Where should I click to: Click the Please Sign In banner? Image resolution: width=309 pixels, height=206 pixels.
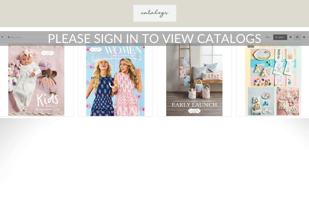pos(154,39)
